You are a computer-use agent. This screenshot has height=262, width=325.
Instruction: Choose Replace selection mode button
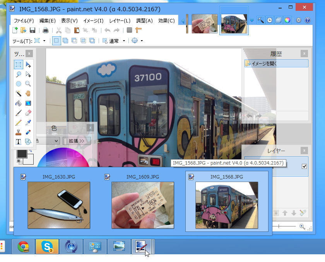[x=56, y=41]
